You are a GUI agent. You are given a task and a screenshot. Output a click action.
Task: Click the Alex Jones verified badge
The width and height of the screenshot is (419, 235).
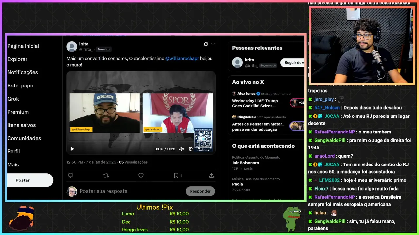coord(258,94)
